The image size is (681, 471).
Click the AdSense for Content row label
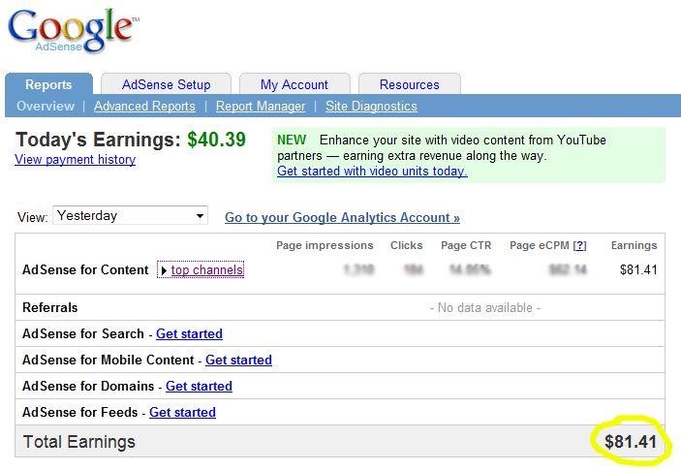(85, 269)
